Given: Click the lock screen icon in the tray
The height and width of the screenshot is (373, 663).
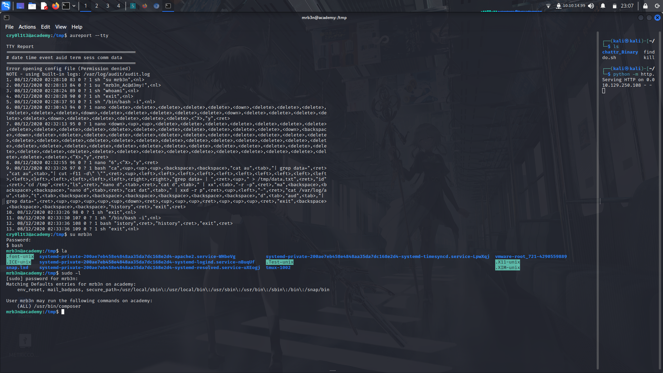Looking at the screenshot, I should tap(644, 6).
